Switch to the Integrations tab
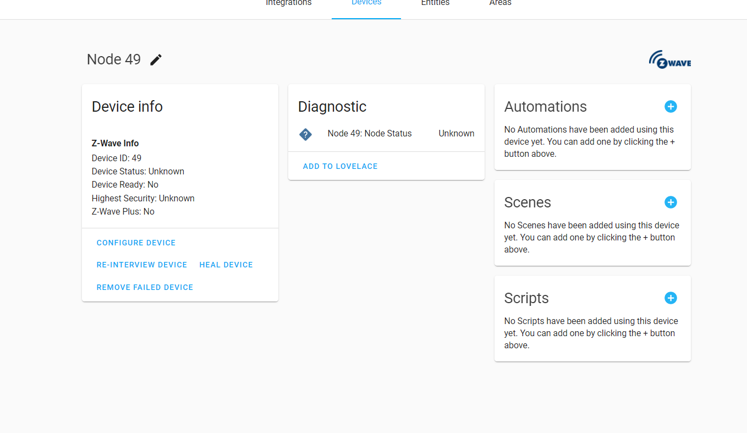Screen dimensions: 747x433 pos(289,3)
